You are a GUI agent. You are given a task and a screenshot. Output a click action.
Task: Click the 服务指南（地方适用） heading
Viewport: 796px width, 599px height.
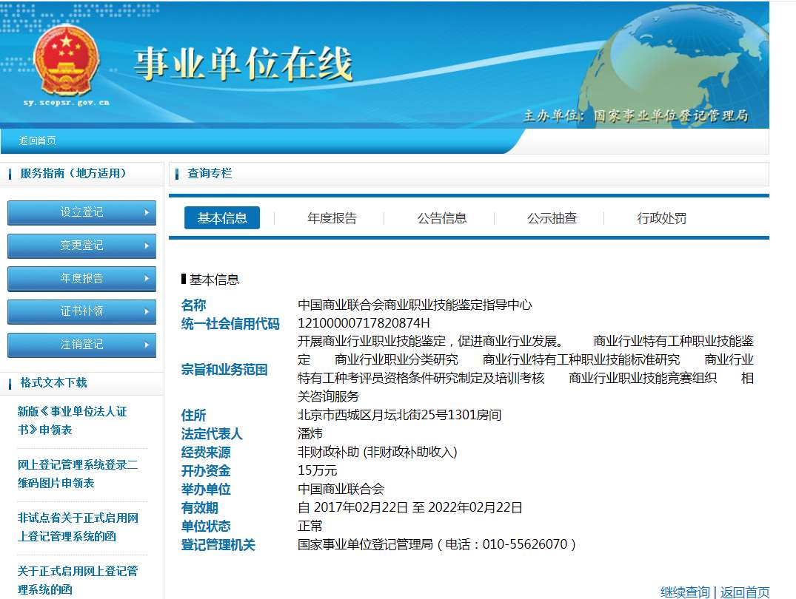(73, 174)
